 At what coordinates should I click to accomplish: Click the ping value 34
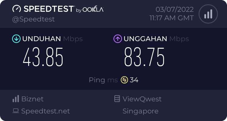(134, 80)
